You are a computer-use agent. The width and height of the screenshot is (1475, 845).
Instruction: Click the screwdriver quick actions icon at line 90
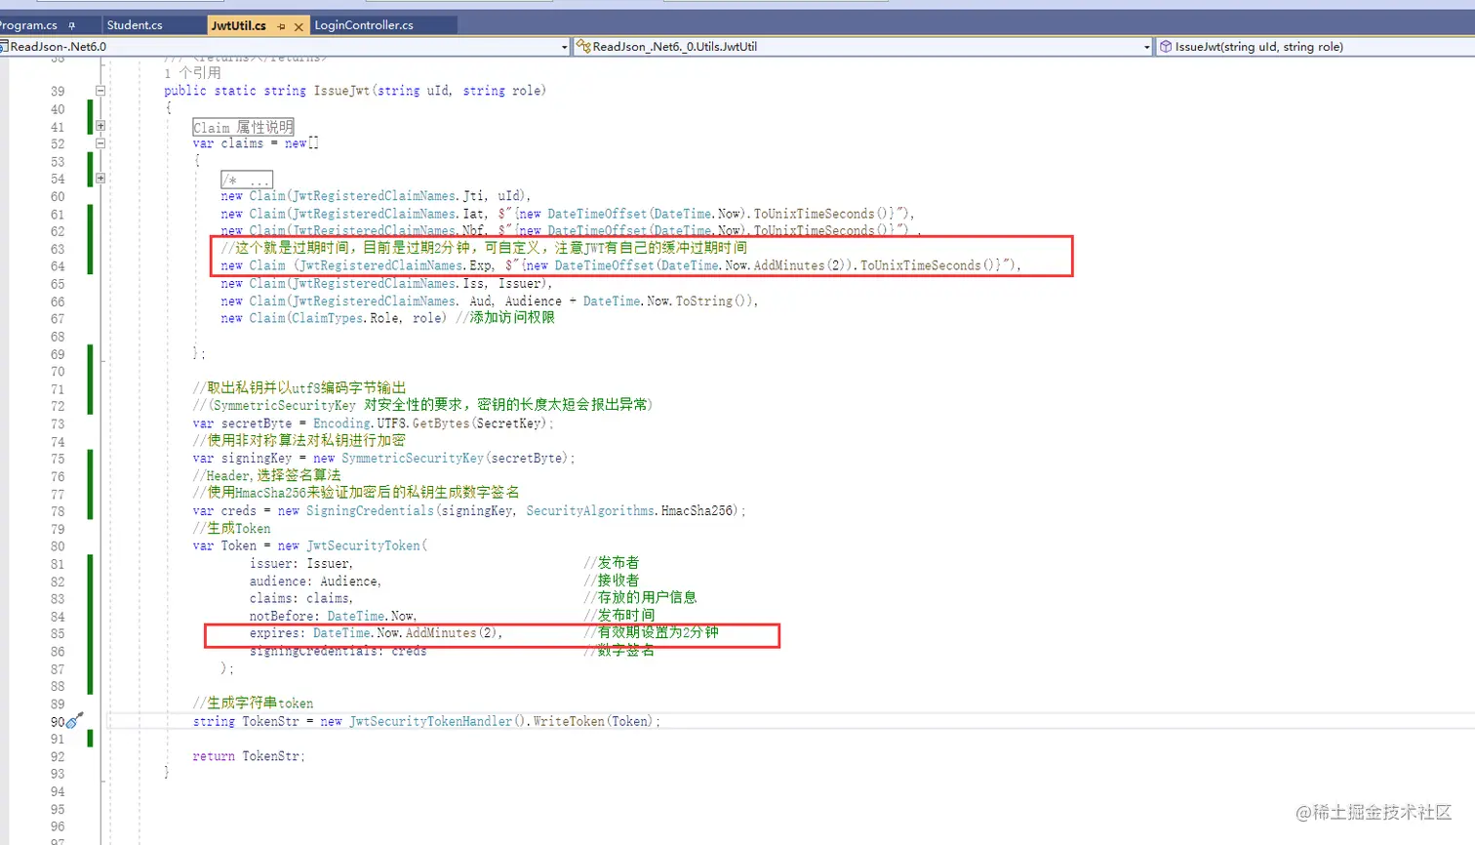point(74,721)
